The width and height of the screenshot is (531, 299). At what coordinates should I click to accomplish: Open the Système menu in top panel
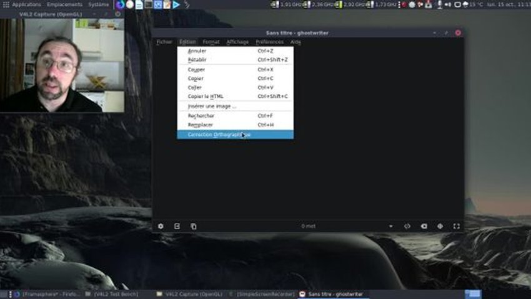coord(99,4)
